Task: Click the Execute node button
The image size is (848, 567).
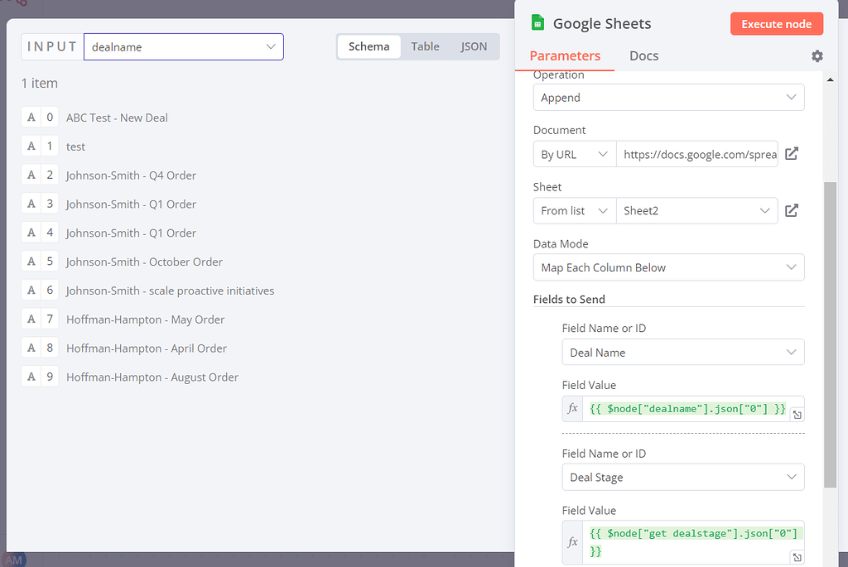Action: pos(776,24)
